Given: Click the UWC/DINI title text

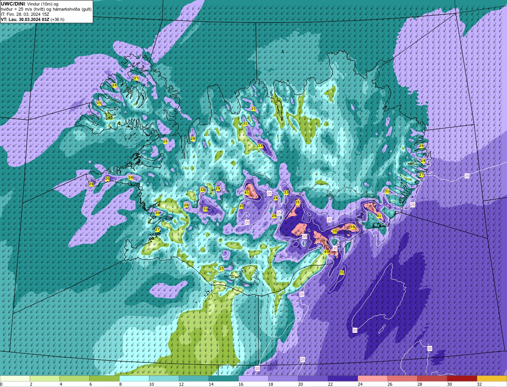Looking at the screenshot, I should [13, 4].
